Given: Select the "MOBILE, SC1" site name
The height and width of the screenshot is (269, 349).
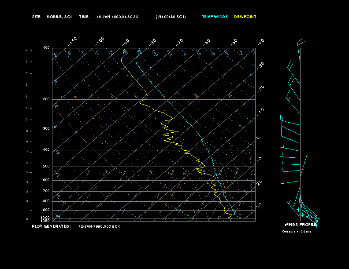Looking at the screenshot, I should [x=59, y=17].
